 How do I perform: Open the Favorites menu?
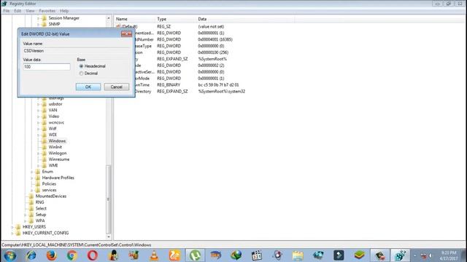coord(47,11)
